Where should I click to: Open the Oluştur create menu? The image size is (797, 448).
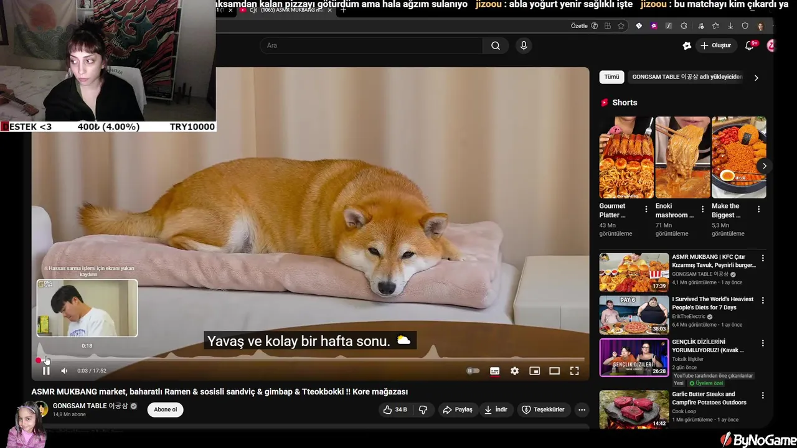pyautogui.click(x=715, y=45)
